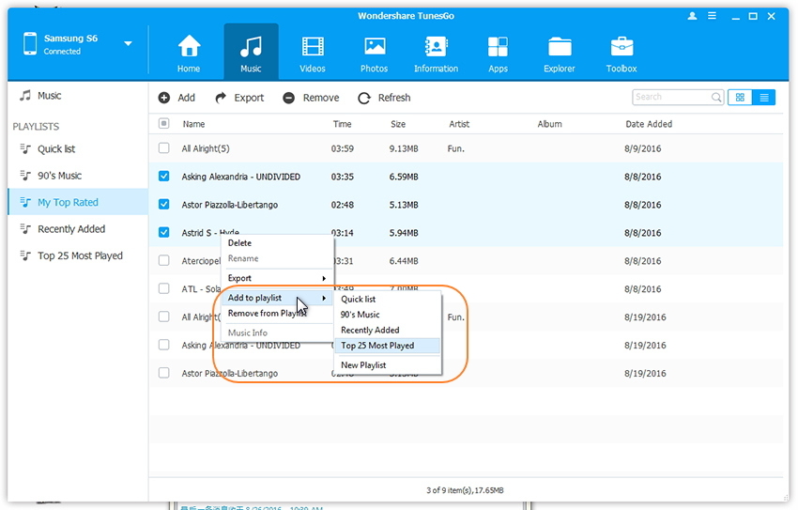Viewport: 798px width, 510px height.
Task: Expand Add to playlist submenu entry
Action: (x=277, y=298)
